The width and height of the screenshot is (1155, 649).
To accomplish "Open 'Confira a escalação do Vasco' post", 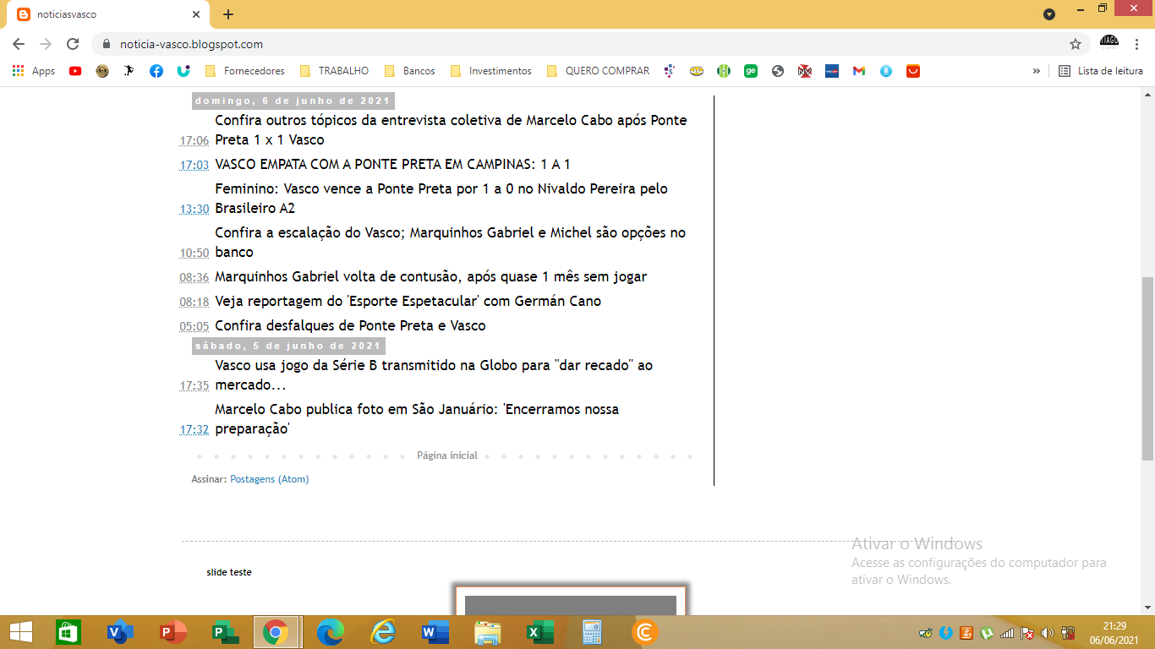I will (451, 243).
